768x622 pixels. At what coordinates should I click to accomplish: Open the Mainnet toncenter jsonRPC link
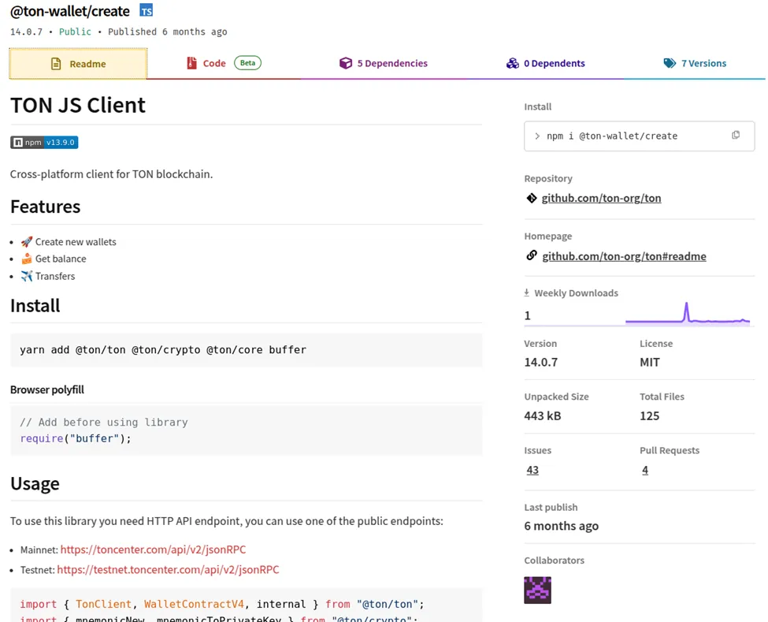pyautogui.click(x=153, y=549)
